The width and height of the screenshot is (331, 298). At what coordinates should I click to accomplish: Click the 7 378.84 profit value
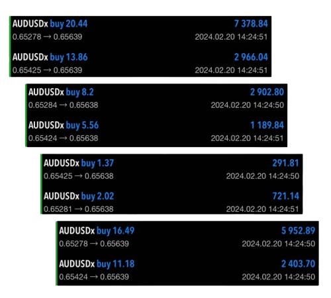click(251, 24)
